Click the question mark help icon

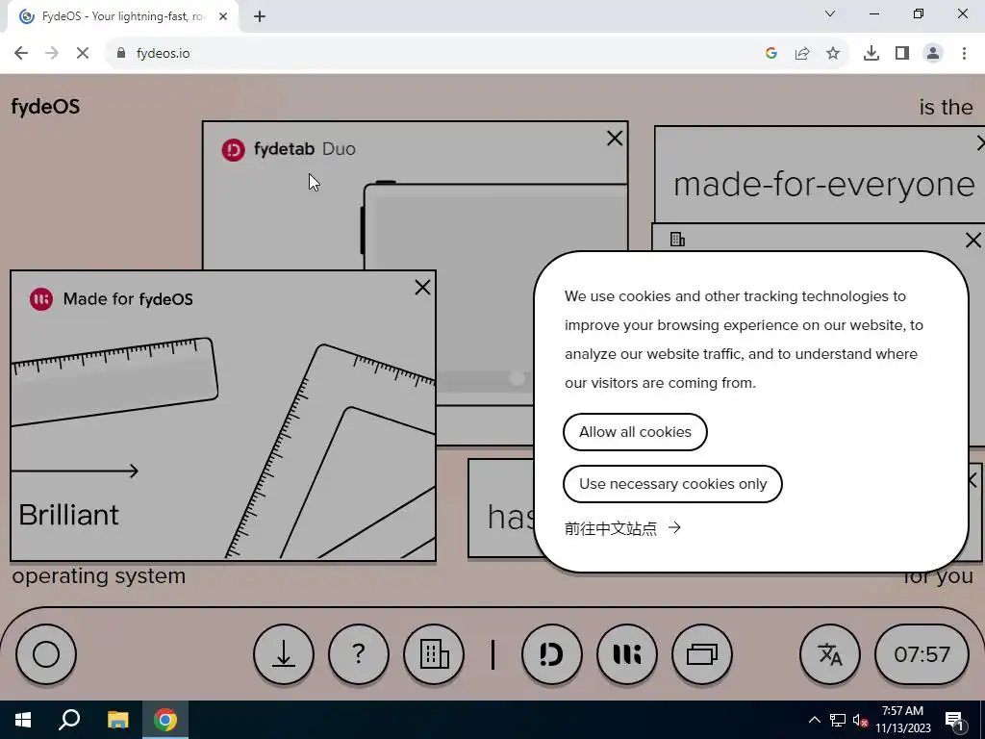(x=358, y=654)
